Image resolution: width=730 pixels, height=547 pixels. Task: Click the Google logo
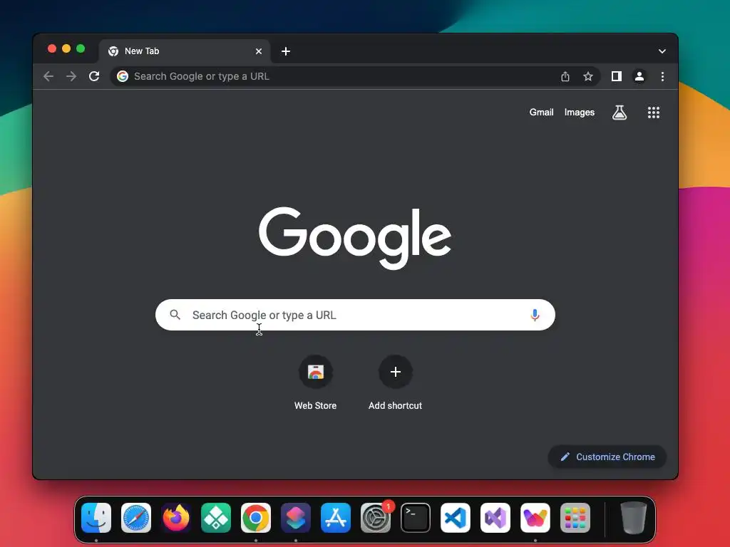click(x=355, y=238)
